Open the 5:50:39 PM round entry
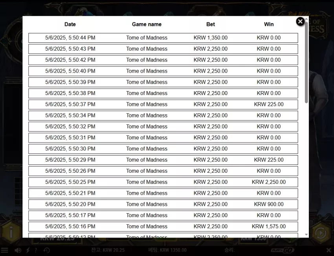Screen dimensions: 334x256 pos(163,82)
